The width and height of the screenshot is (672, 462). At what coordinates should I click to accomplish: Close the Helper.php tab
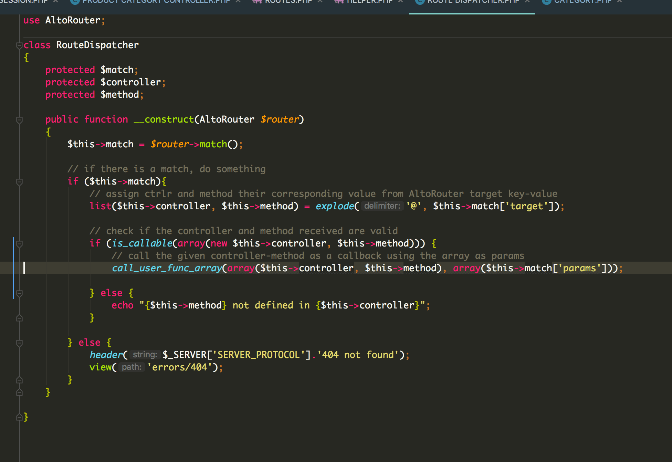tap(400, 1)
